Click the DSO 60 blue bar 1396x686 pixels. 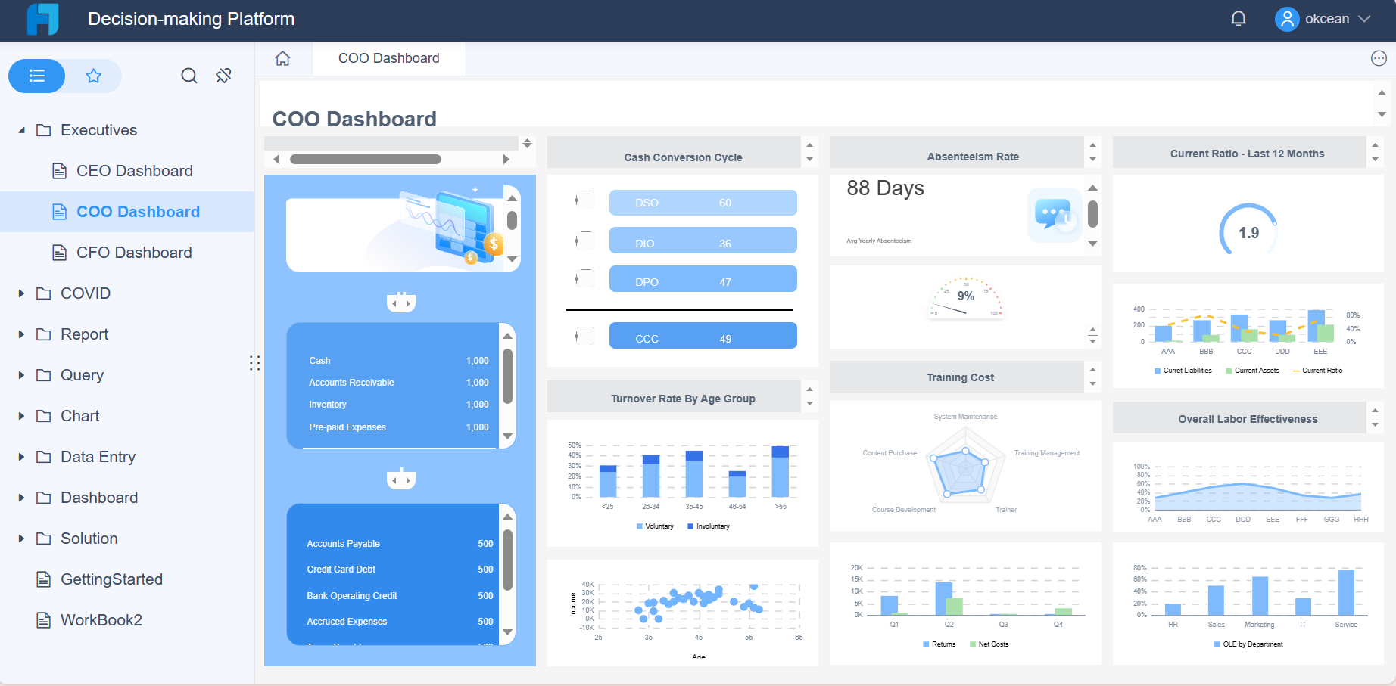(703, 203)
